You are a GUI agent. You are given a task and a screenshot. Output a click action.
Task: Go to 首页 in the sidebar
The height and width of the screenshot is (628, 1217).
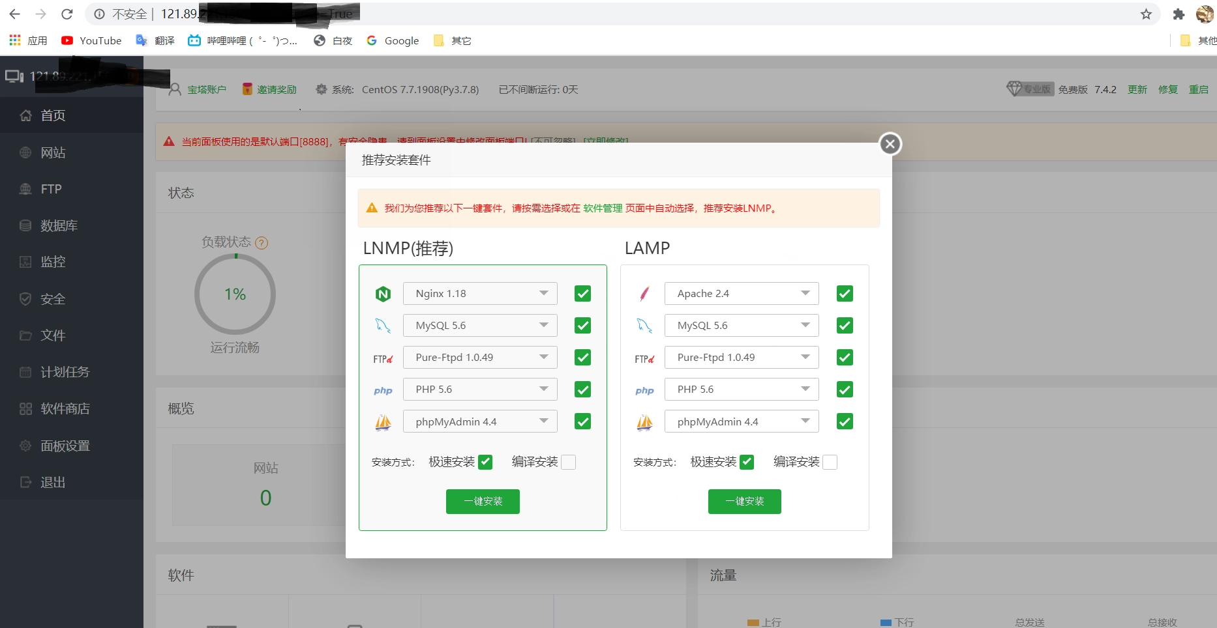pos(72,115)
